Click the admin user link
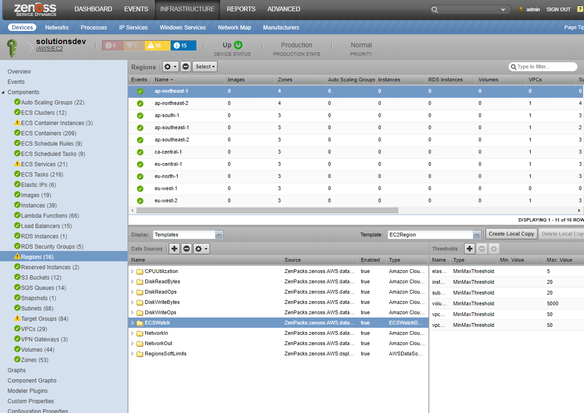The image size is (584, 413). (533, 9)
